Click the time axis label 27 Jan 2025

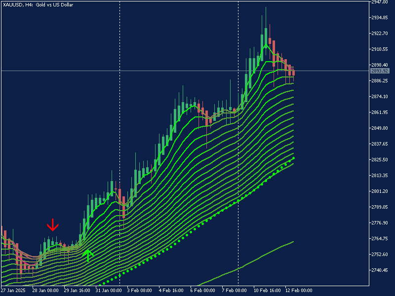[13, 291]
